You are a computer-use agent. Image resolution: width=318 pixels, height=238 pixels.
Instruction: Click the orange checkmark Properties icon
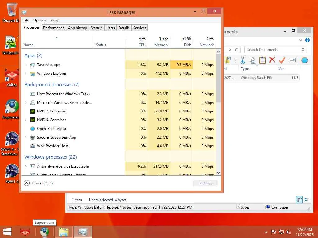click(x=282, y=60)
